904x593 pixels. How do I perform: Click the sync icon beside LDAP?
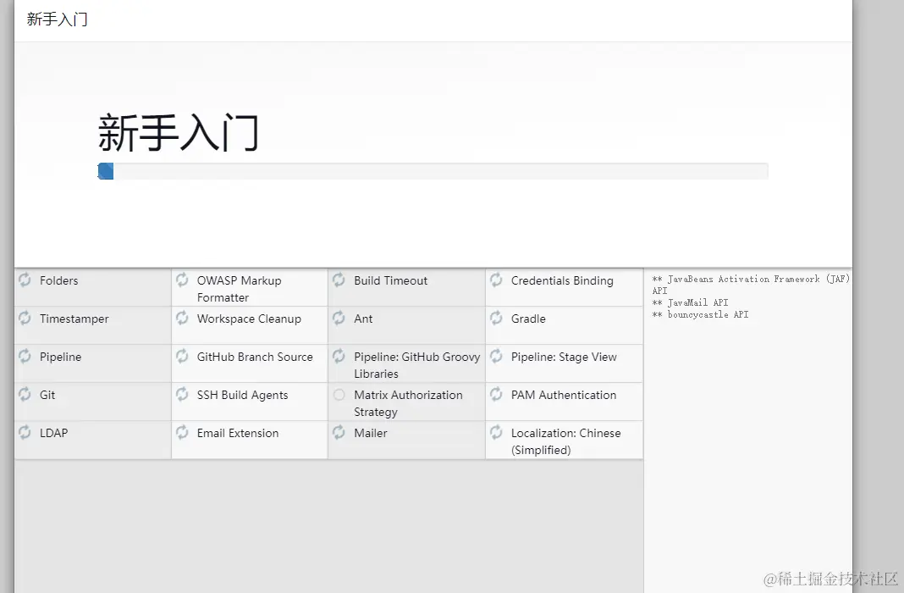pos(25,433)
